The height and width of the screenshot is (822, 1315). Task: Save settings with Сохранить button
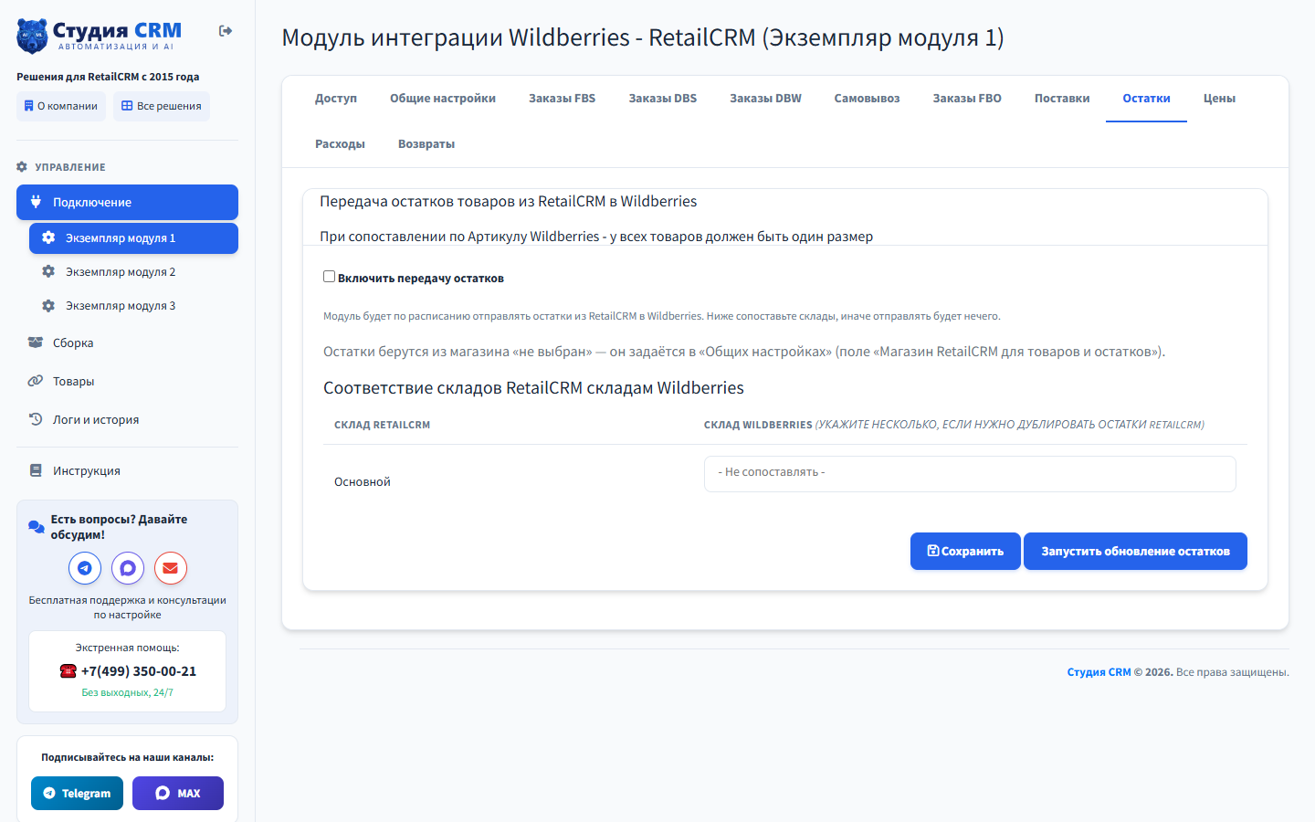coord(965,551)
